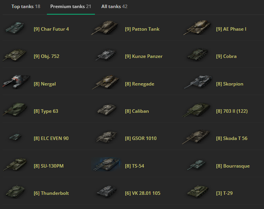Click the Thunderbolt tank icon

15,192
